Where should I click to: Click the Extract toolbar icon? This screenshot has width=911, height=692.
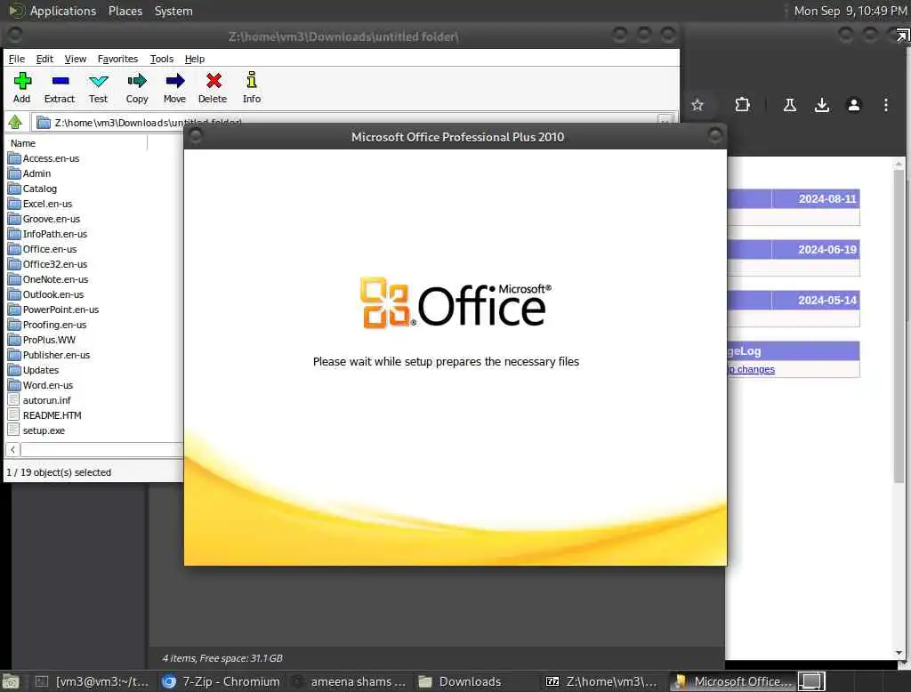[60, 88]
